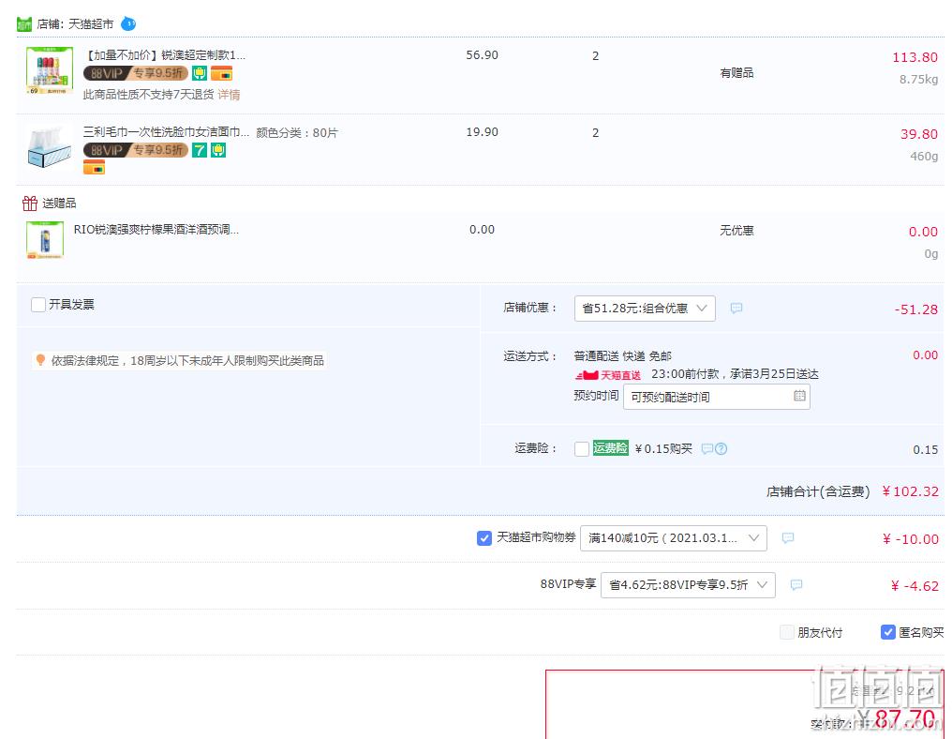Click the orange card icon below 三利毛巾 badges
The height and width of the screenshot is (739, 952).
point(94,167)
